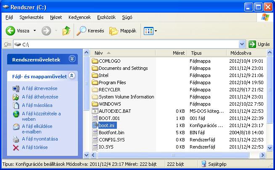This screenshot has width=275, height=170.
Task: Open the views layout icon
Action: pos(148,31)
